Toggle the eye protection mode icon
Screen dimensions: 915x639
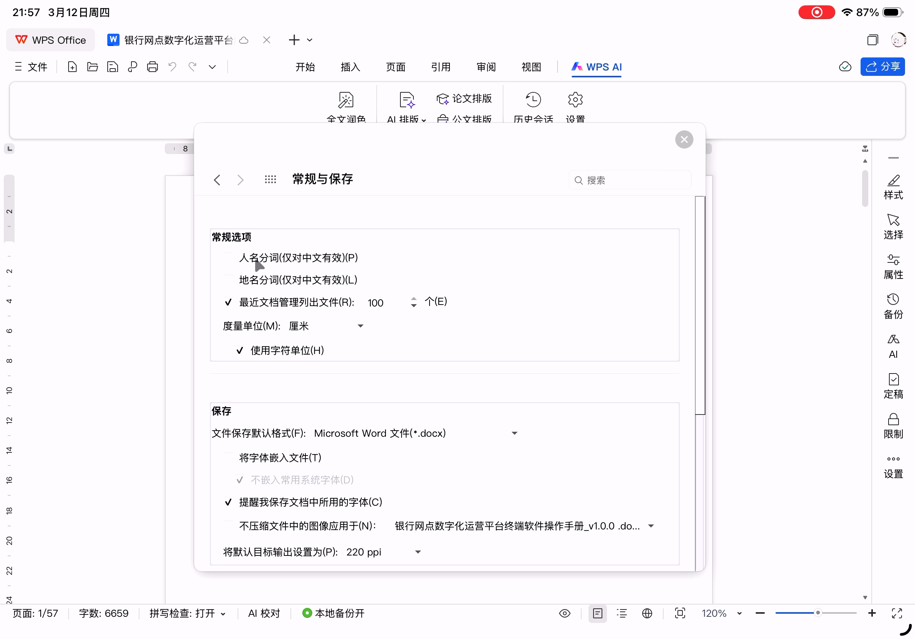click(x=564, y=613)
